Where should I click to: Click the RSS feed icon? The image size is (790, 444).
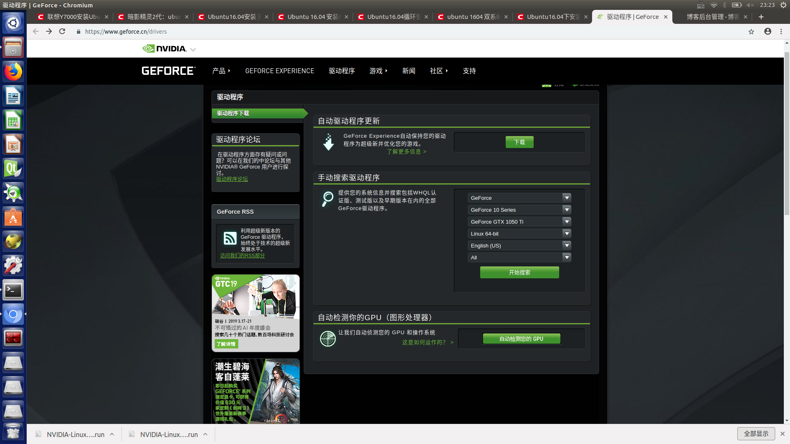click(x=230, y=238)
